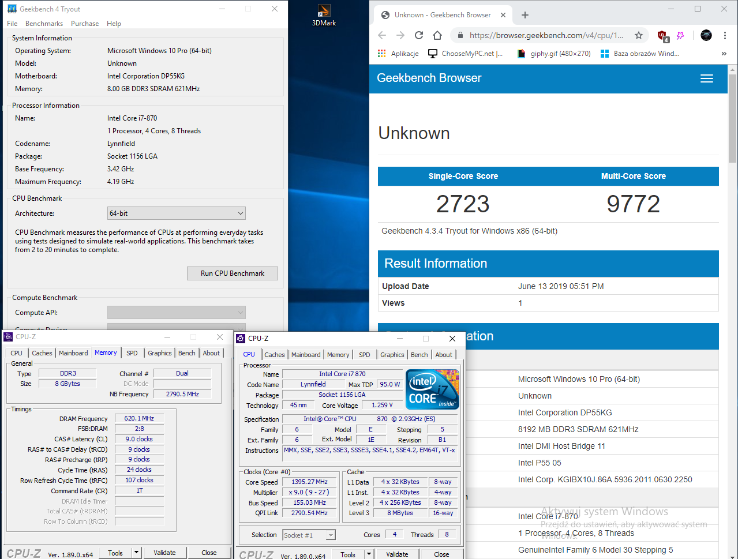Reload the Geekbench Browser page
The height and width of the screenshot is (559, 738).
coord(419,35)
